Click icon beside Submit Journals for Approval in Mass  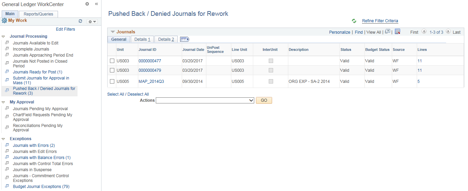7,80
